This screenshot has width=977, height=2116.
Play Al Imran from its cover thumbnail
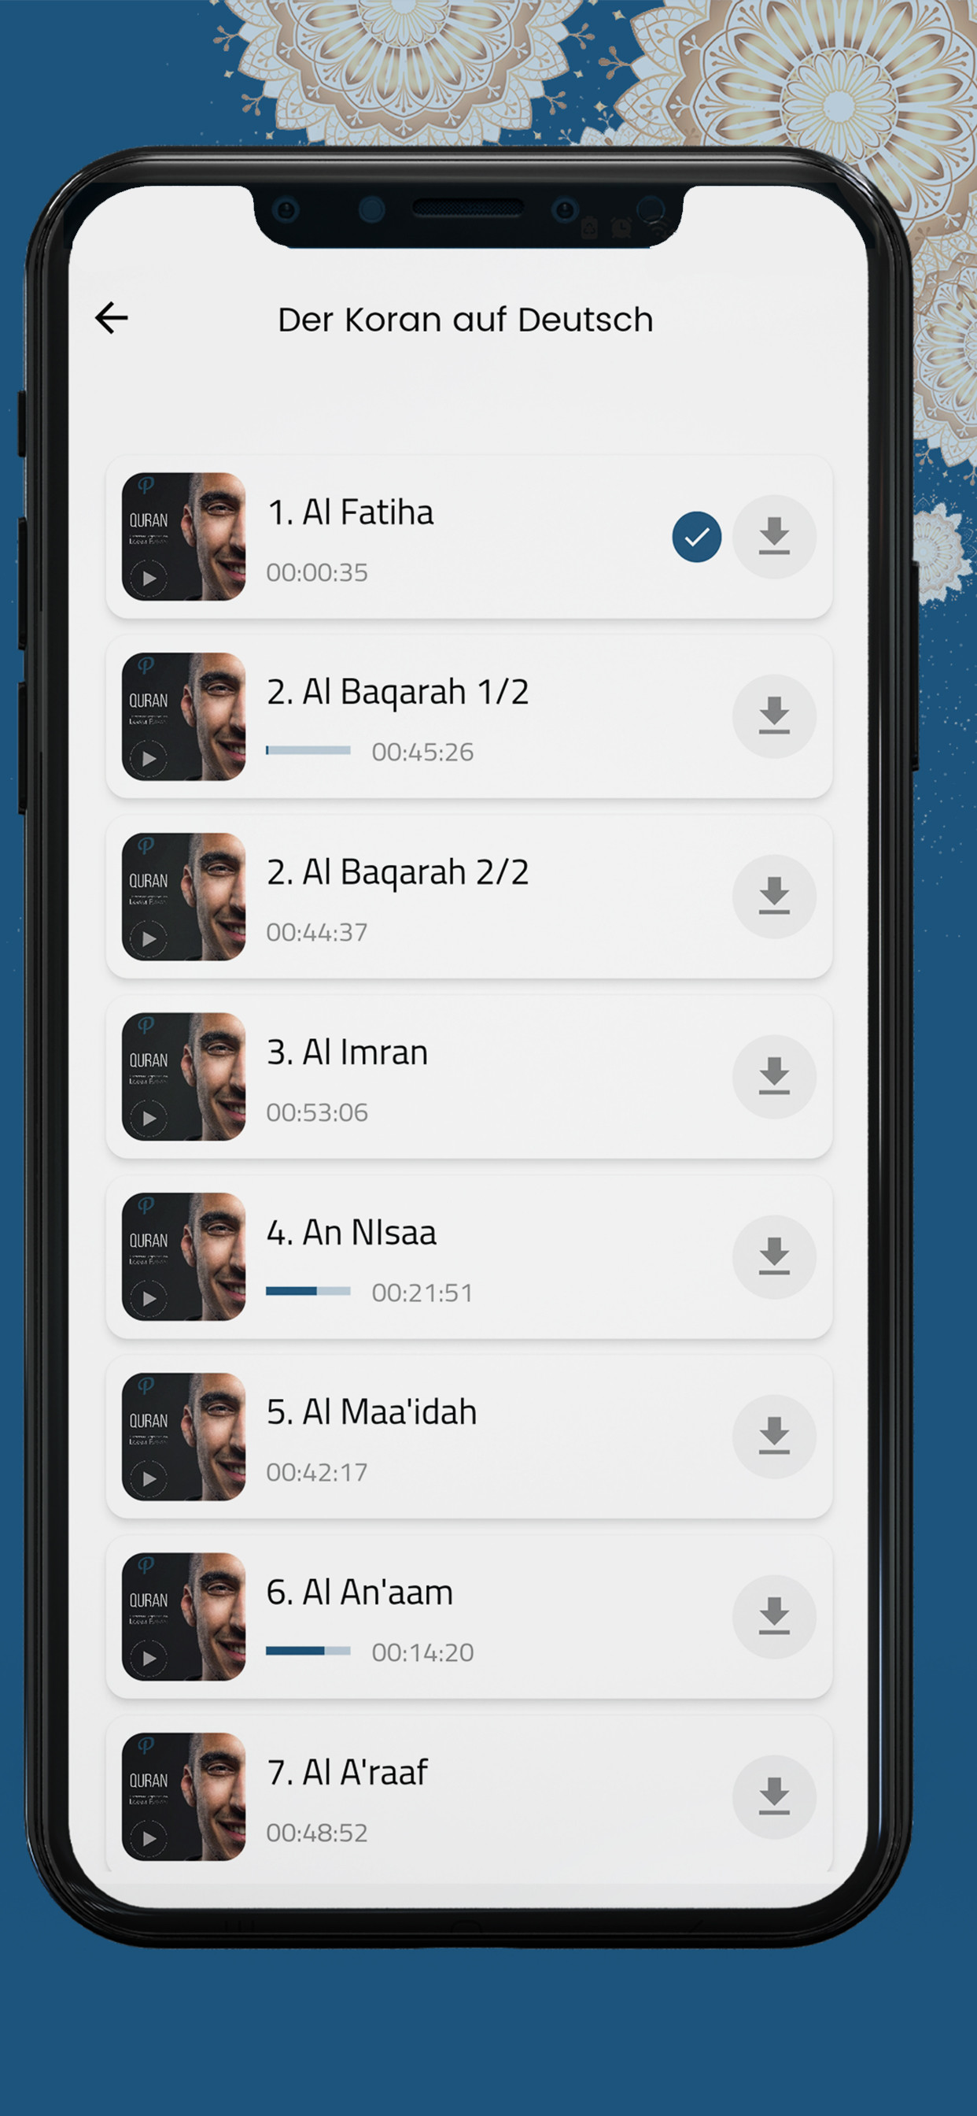(183, 1076)
